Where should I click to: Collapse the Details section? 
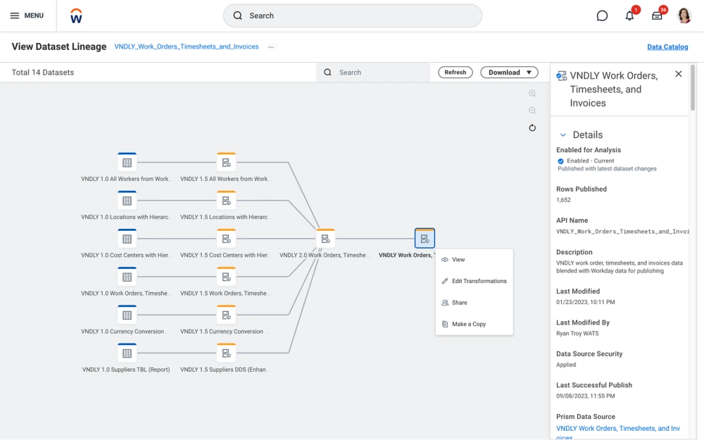point(563,135)
